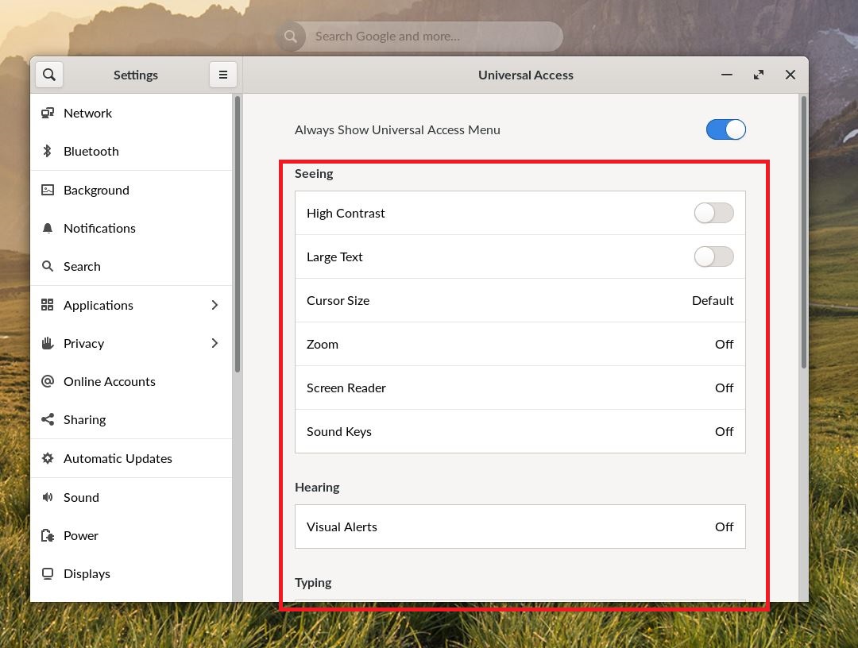Click the Notifications bell icon
Screen dimensions: 858x648
point(48,228)
